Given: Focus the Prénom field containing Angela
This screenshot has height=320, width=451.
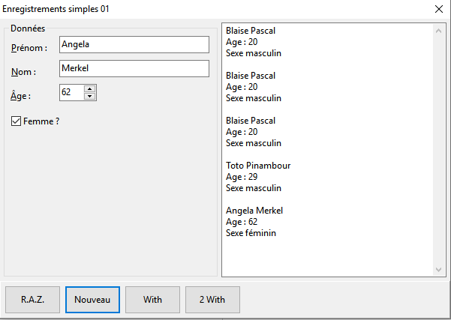Looking at the screenshot, I should point(133,44).
